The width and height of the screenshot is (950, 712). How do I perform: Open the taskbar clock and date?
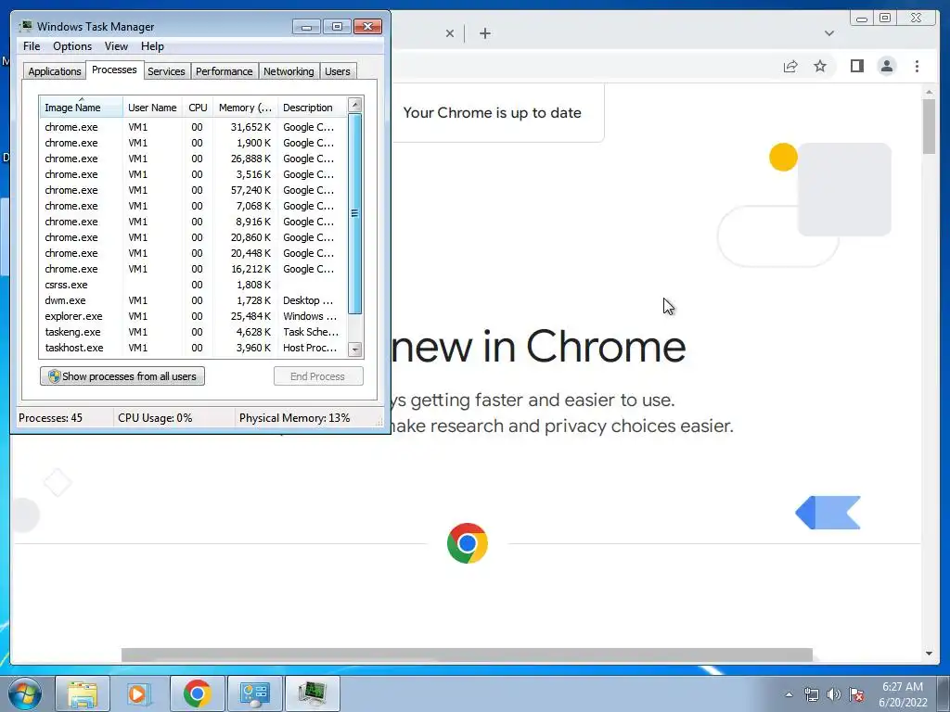pyautogui.click(x=903, y=694)
